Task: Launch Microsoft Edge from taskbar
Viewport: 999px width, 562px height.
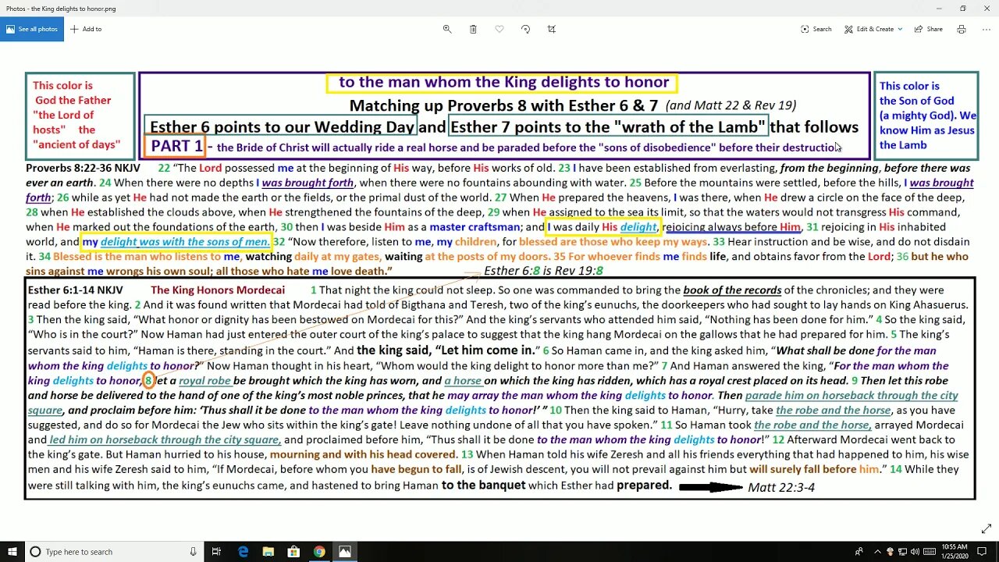Action: click(244, 552)
